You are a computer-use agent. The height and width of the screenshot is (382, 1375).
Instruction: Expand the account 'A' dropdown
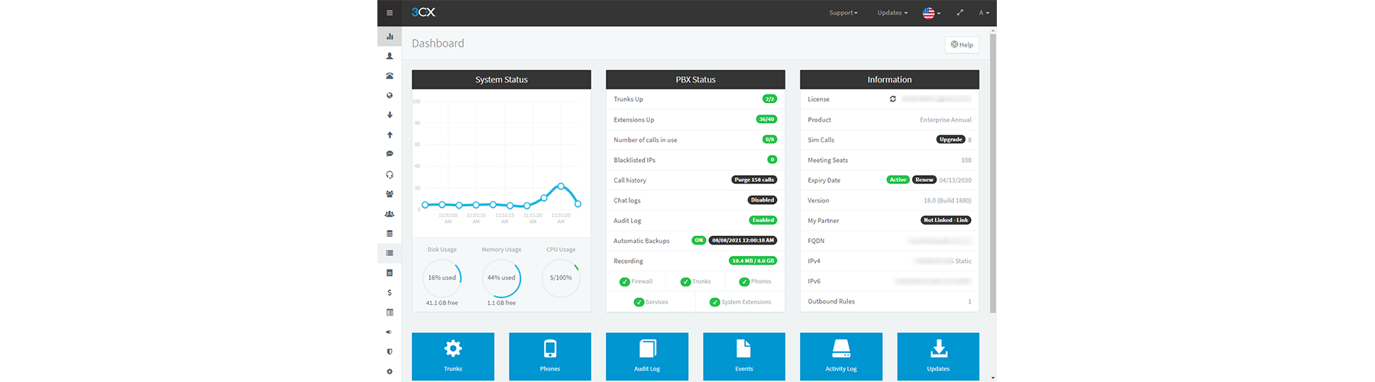[984, 13]
